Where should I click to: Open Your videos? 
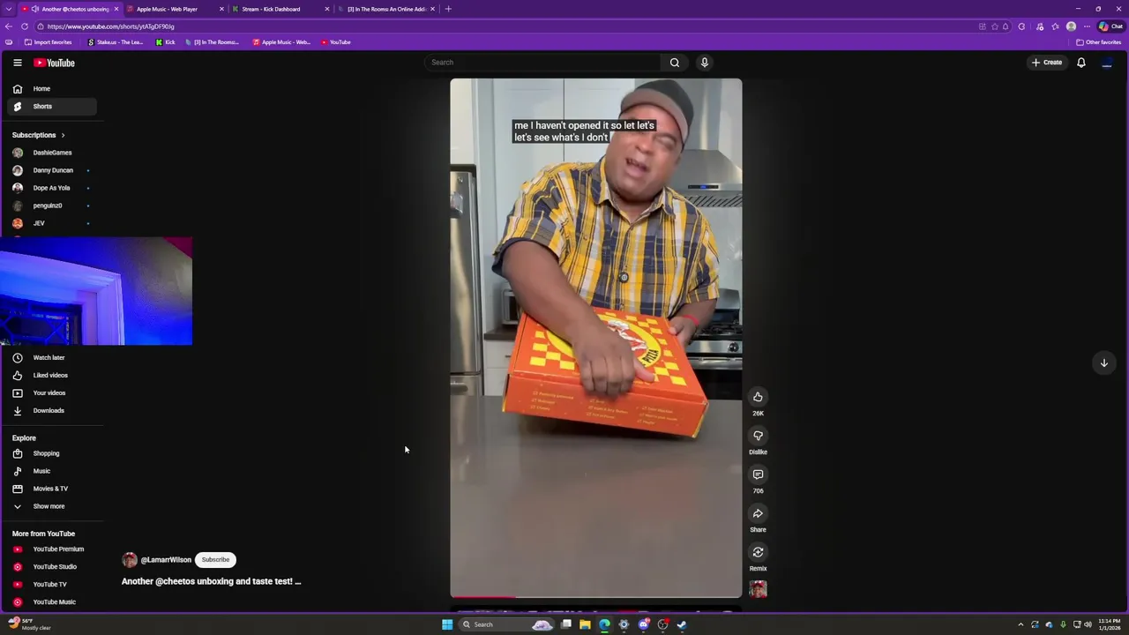tap(49, 393)
